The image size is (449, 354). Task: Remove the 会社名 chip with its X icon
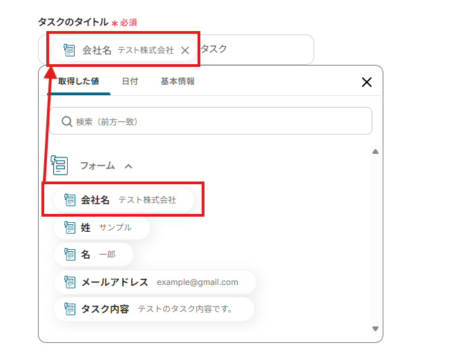point(185,50)
